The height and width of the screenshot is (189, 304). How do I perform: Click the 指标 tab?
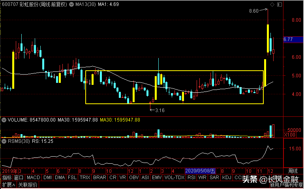click(7, 178)
